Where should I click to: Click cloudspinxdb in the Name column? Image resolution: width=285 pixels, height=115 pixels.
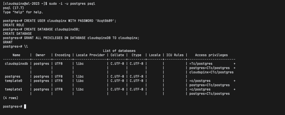(16, 64)
